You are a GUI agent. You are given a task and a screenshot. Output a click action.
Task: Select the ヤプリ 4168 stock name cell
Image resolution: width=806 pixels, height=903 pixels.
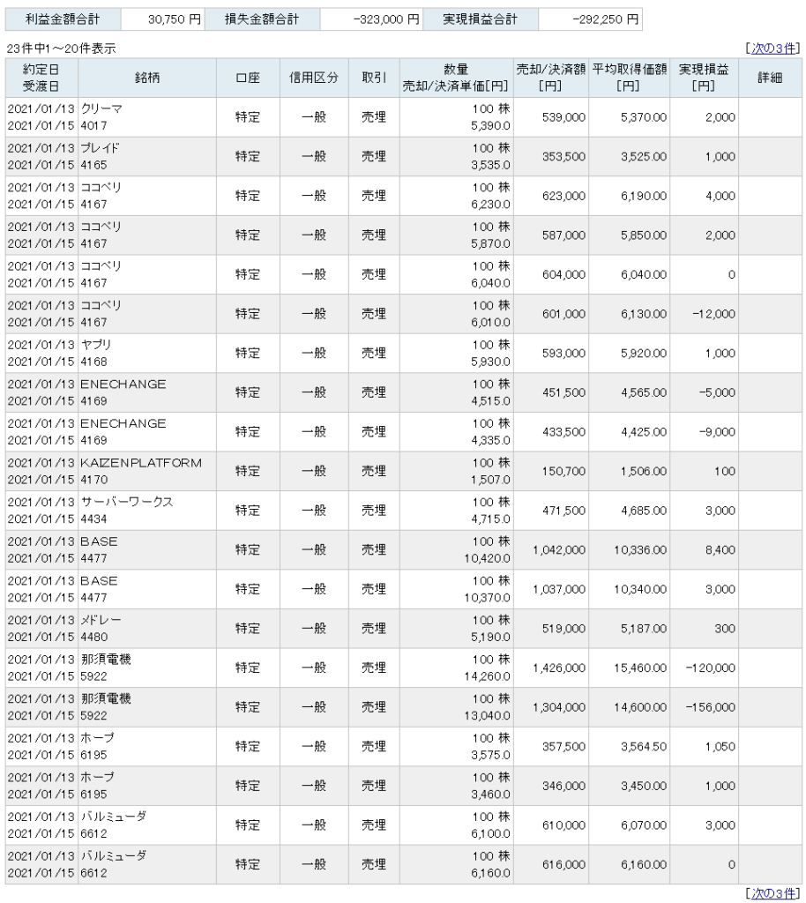147,353
